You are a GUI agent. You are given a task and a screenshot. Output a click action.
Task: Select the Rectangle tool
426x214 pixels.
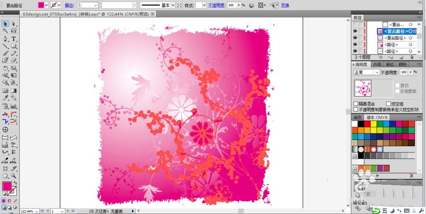pyautogui.click(x=14, y=46)
